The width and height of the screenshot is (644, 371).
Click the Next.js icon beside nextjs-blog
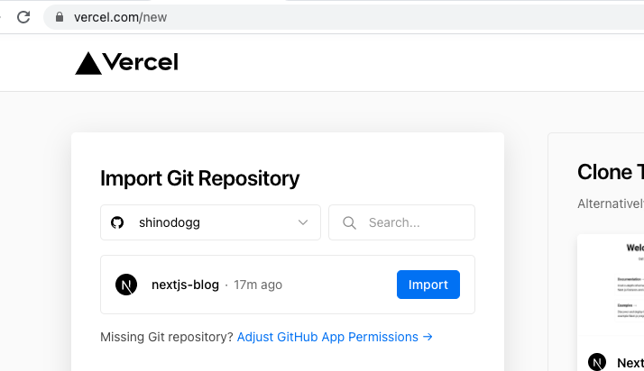pyautogui.click(x=126, y=285)
